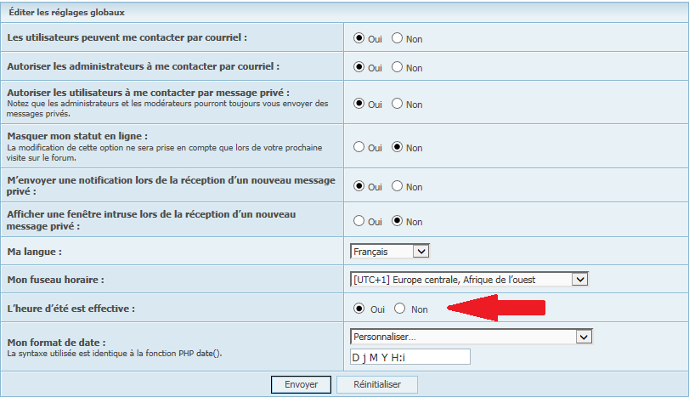Choose Oui for administrators contacting by courriel
The image size is (689, 397).
[x=359, y=67]
